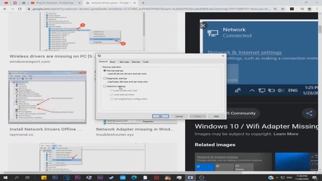This screenshot has width=322, height=181.
Task: Open a new browser tab
Action: point(143,3)
